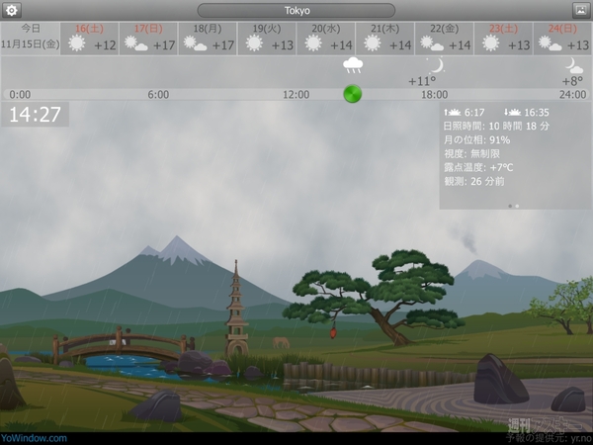The width and height of the screenshot is (593, 445).
Task: Click the partly cloudy icon for 18(月)
Action: click(x=195, y=44)
